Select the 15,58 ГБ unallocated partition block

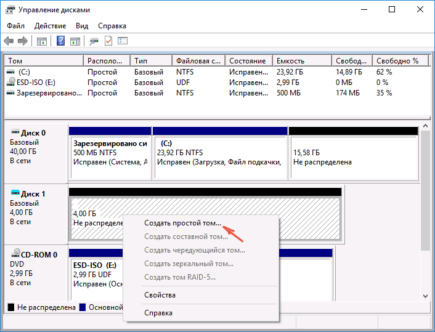[x=354, y=157]
